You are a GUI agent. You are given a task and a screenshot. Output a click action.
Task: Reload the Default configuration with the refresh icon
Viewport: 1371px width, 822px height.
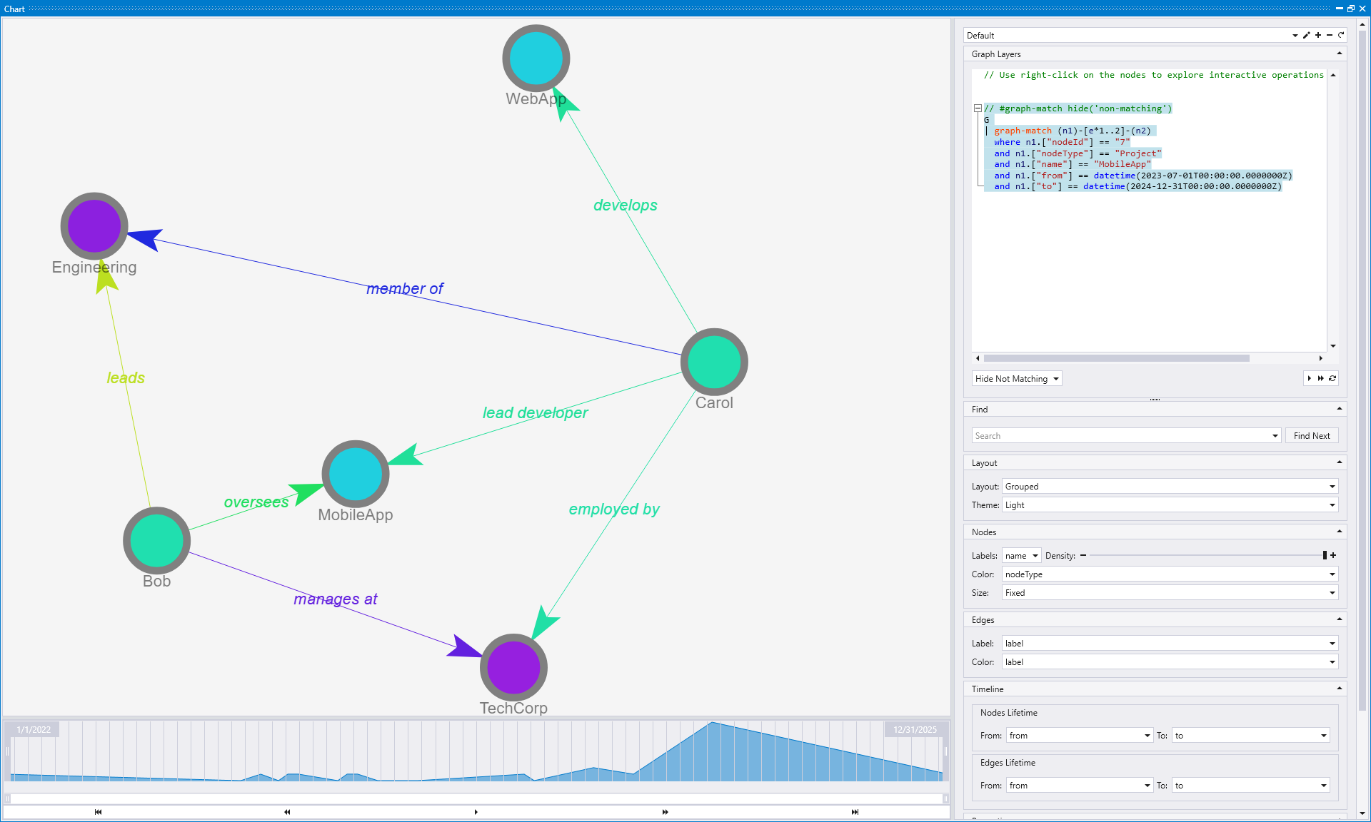click(x=1341, y=36)
